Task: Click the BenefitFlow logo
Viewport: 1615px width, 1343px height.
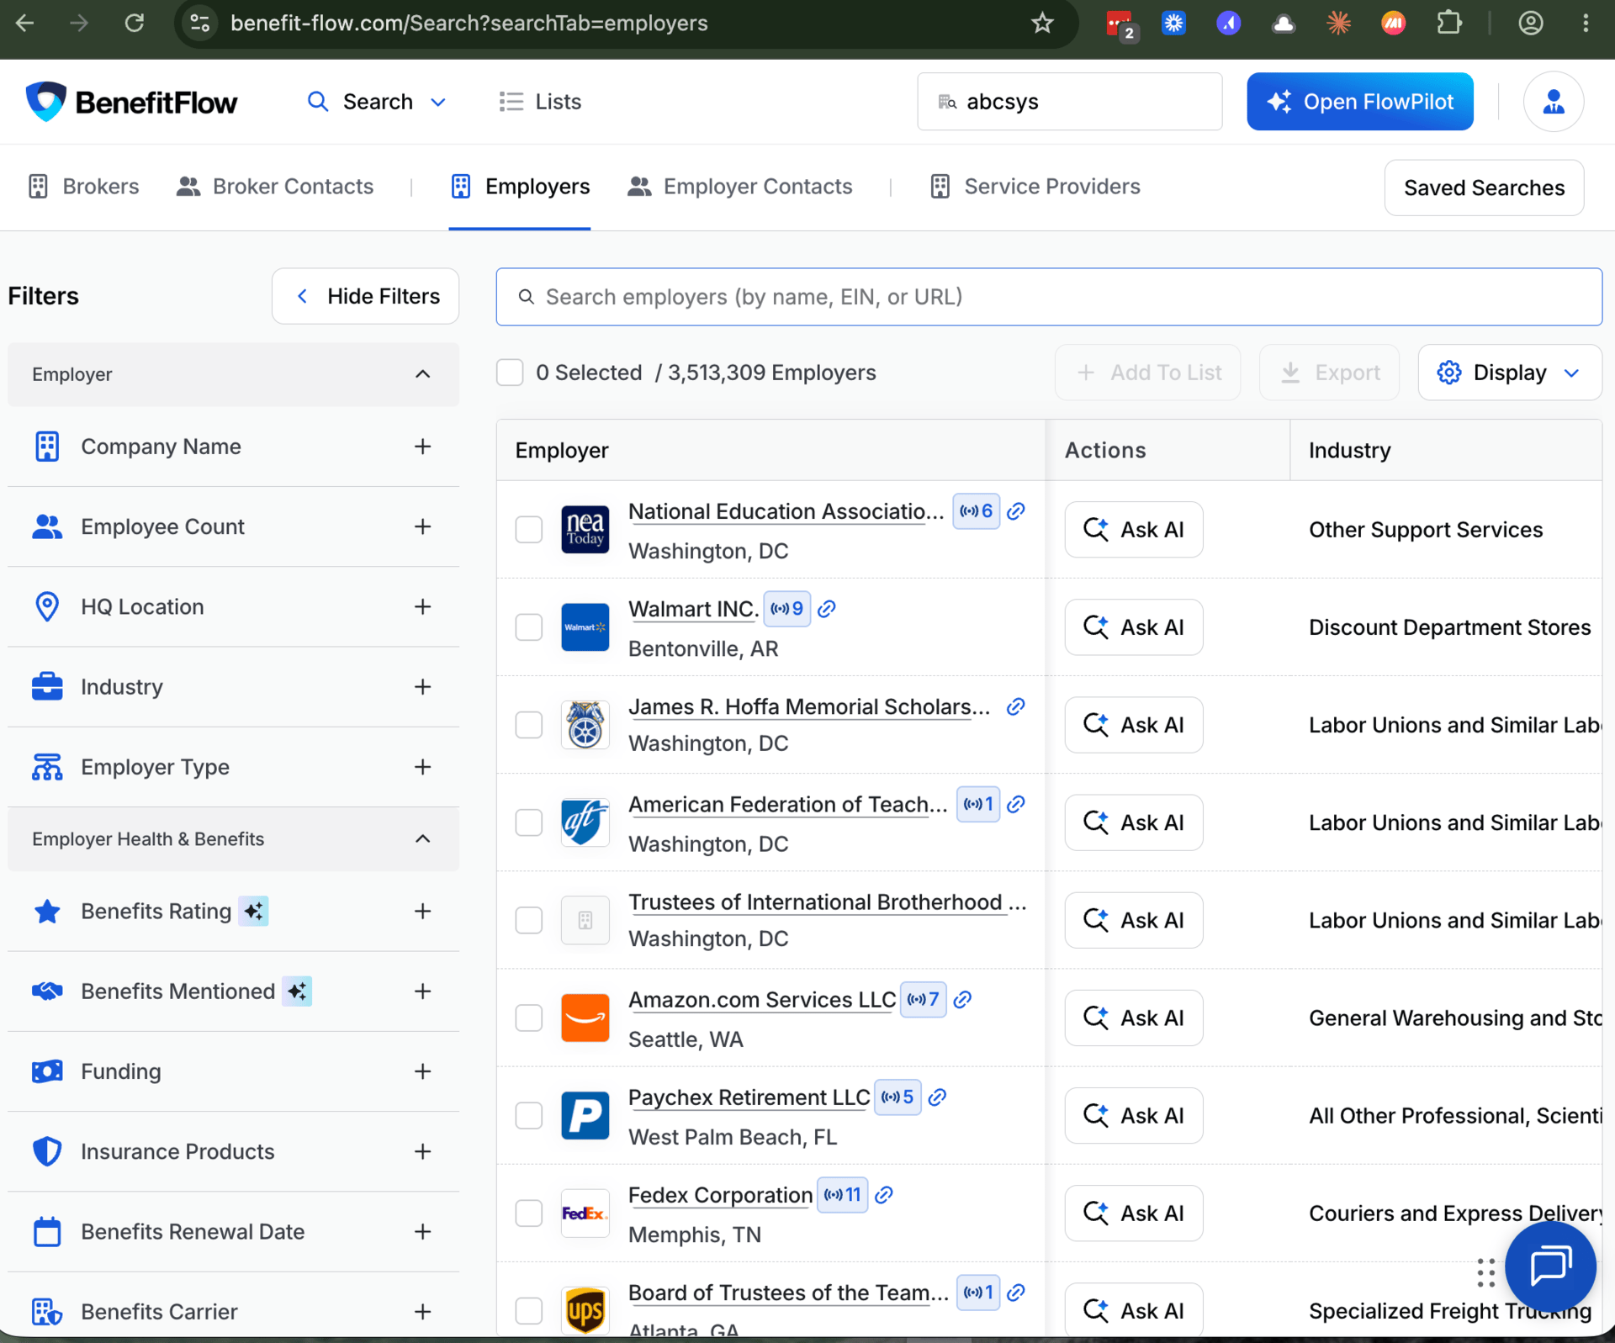Action: 131,102
